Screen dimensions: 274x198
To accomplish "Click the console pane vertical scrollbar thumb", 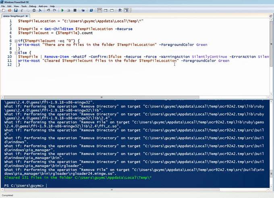I will pos(271,173).
